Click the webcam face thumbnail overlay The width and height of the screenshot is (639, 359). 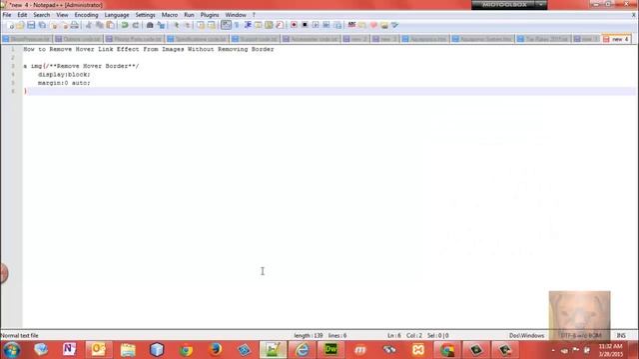579,315
